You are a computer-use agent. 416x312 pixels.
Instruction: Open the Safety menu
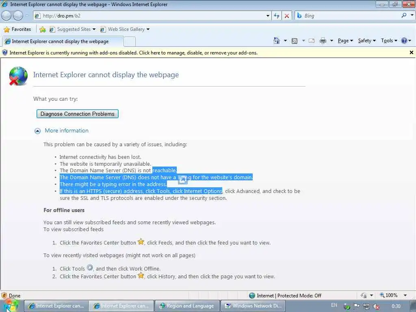click(367, 41)
